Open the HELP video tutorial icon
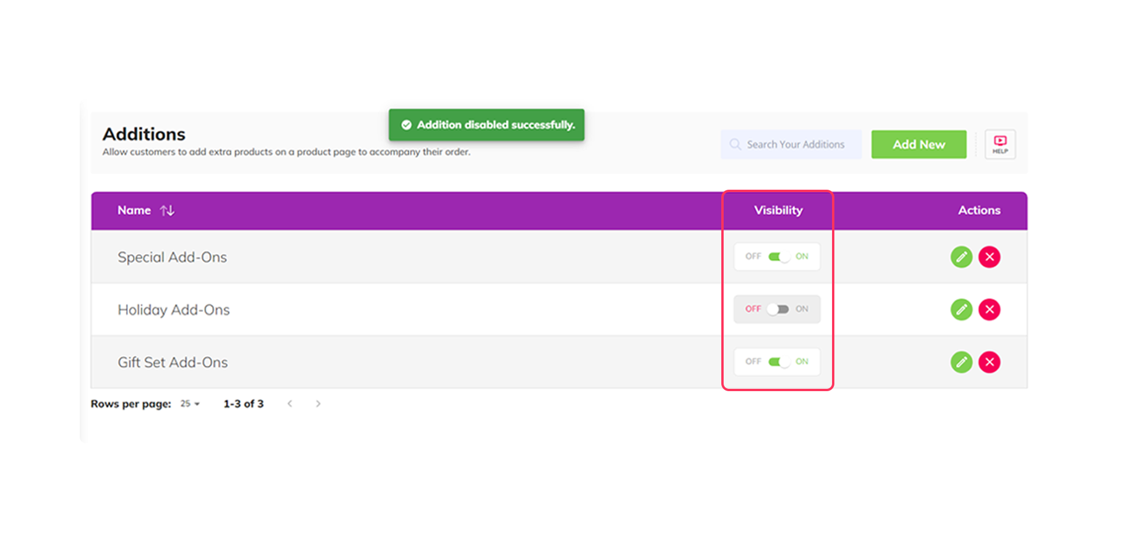1125x558 pixels. coord(1000,144)
